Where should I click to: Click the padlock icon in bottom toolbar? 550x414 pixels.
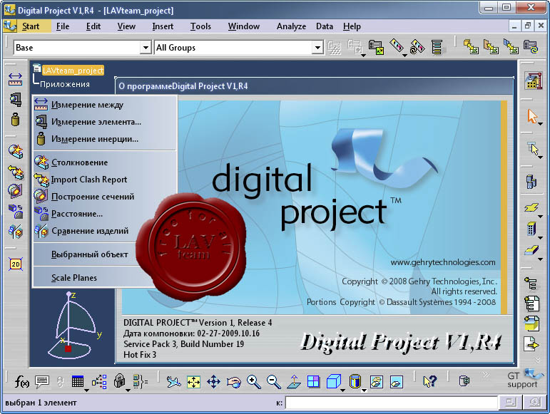(x=120, y=381)
